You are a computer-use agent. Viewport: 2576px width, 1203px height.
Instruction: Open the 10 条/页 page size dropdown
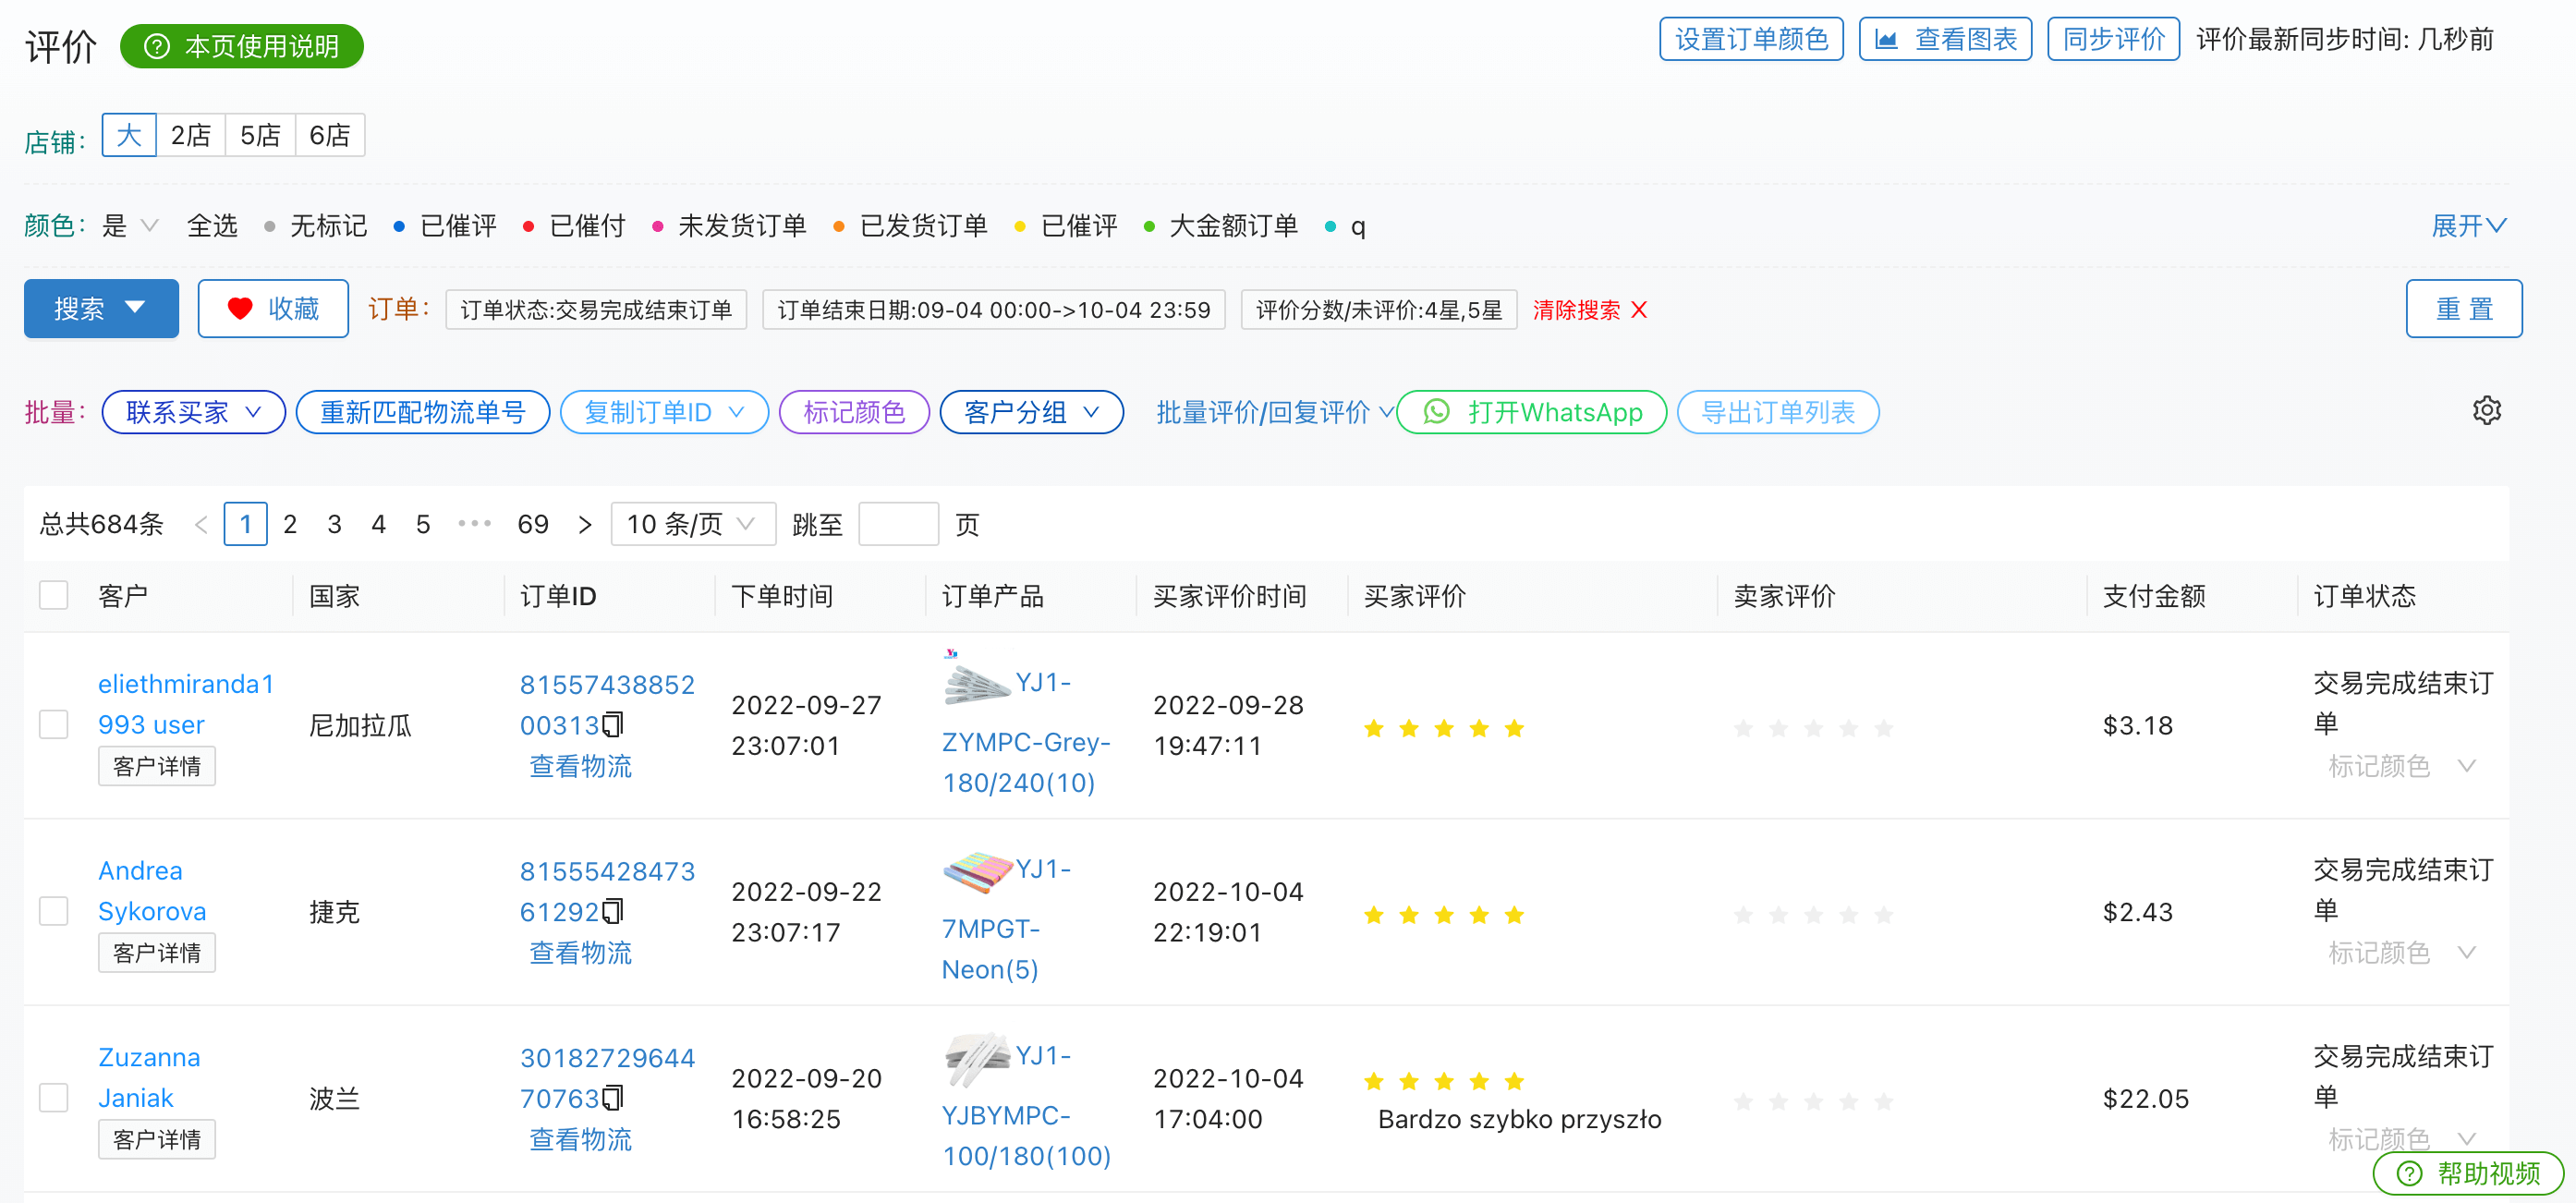[692, 524]
